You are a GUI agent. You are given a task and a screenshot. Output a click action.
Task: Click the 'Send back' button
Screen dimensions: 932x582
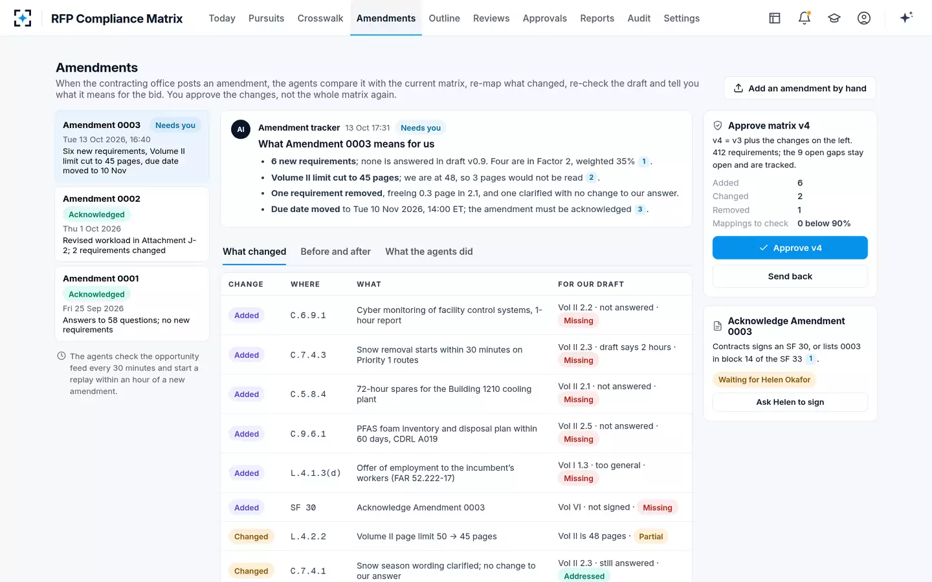click(x=790, y=276)
